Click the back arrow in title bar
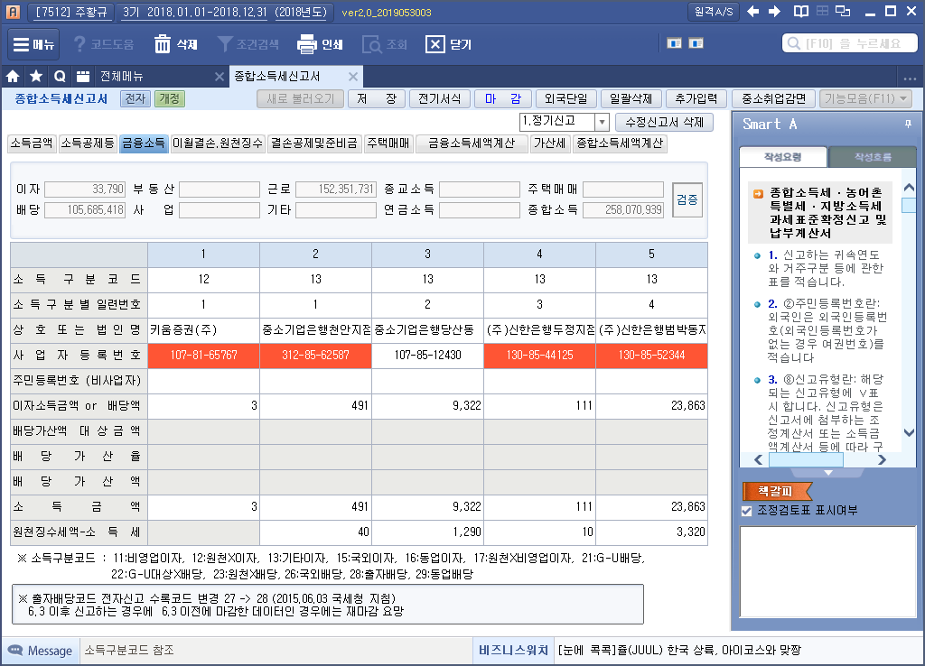The height and width of the screenshot is (666, 925). tap(752, 12)
